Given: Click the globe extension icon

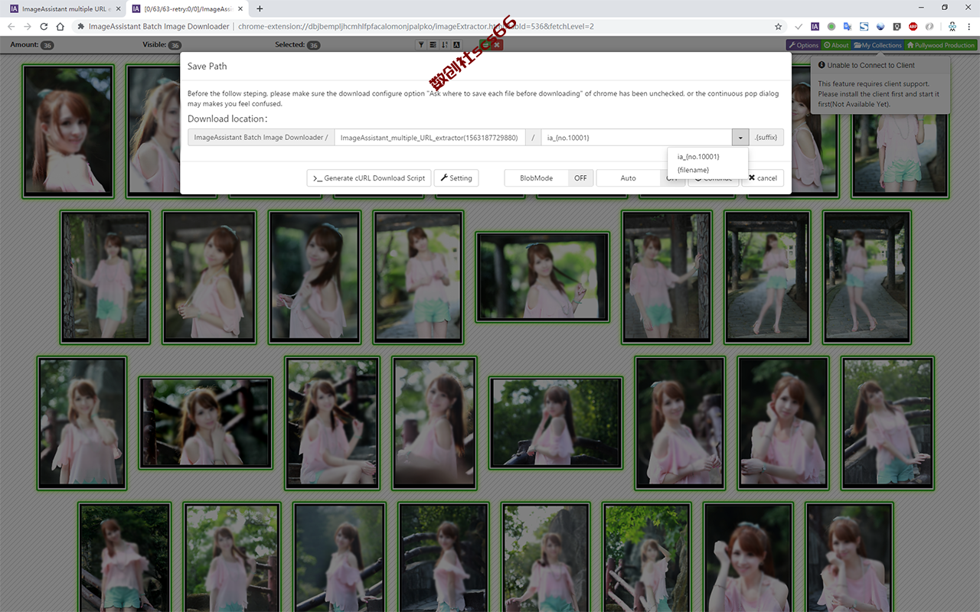Looking at the screenshot, I should pyautogui.click(x=880, y=26).
